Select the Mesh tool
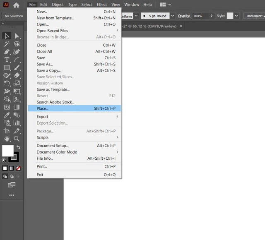265x240 pixels. click(7, 107)
